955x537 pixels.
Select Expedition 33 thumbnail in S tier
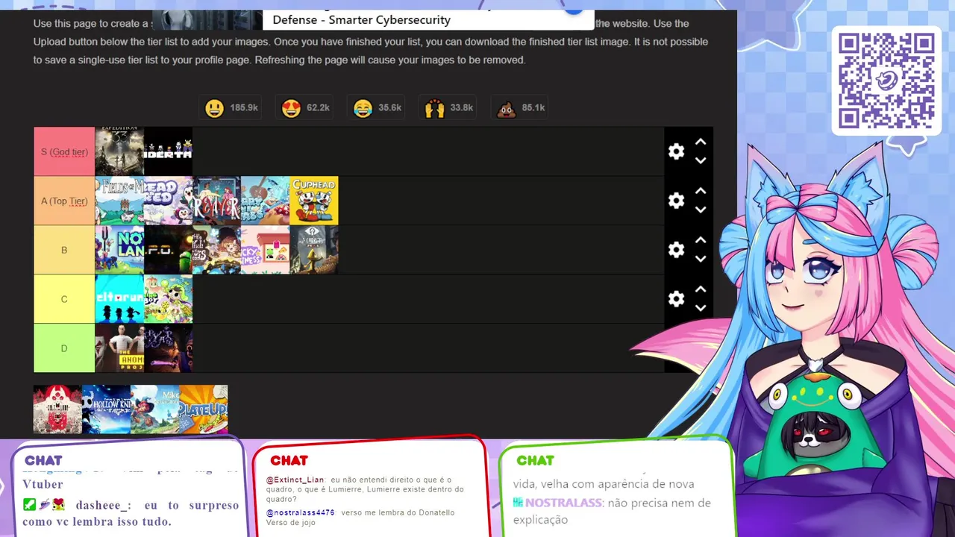pyautogui.click(x=119, y=151)
